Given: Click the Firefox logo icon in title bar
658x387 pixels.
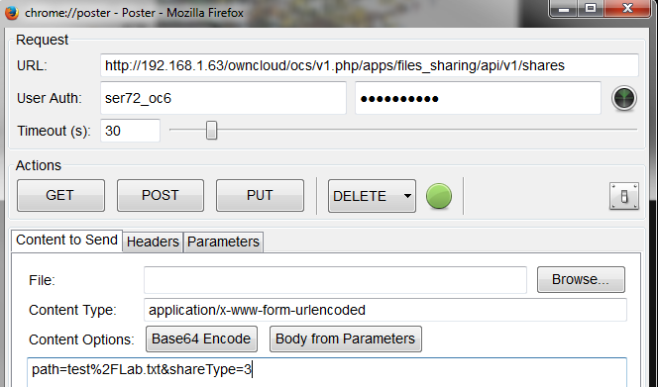Looking at the screenshot, I should pyautogui.click(x=12, y=13).
